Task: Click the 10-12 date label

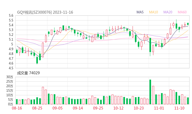Action: point(118,108)
